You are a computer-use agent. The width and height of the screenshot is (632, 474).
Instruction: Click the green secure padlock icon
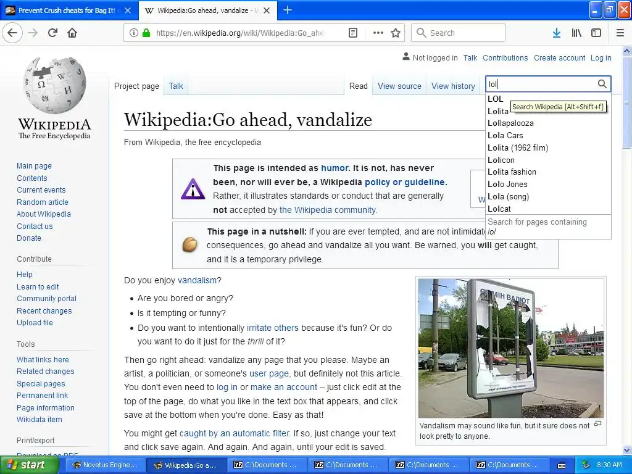click(x=146, y=33)
